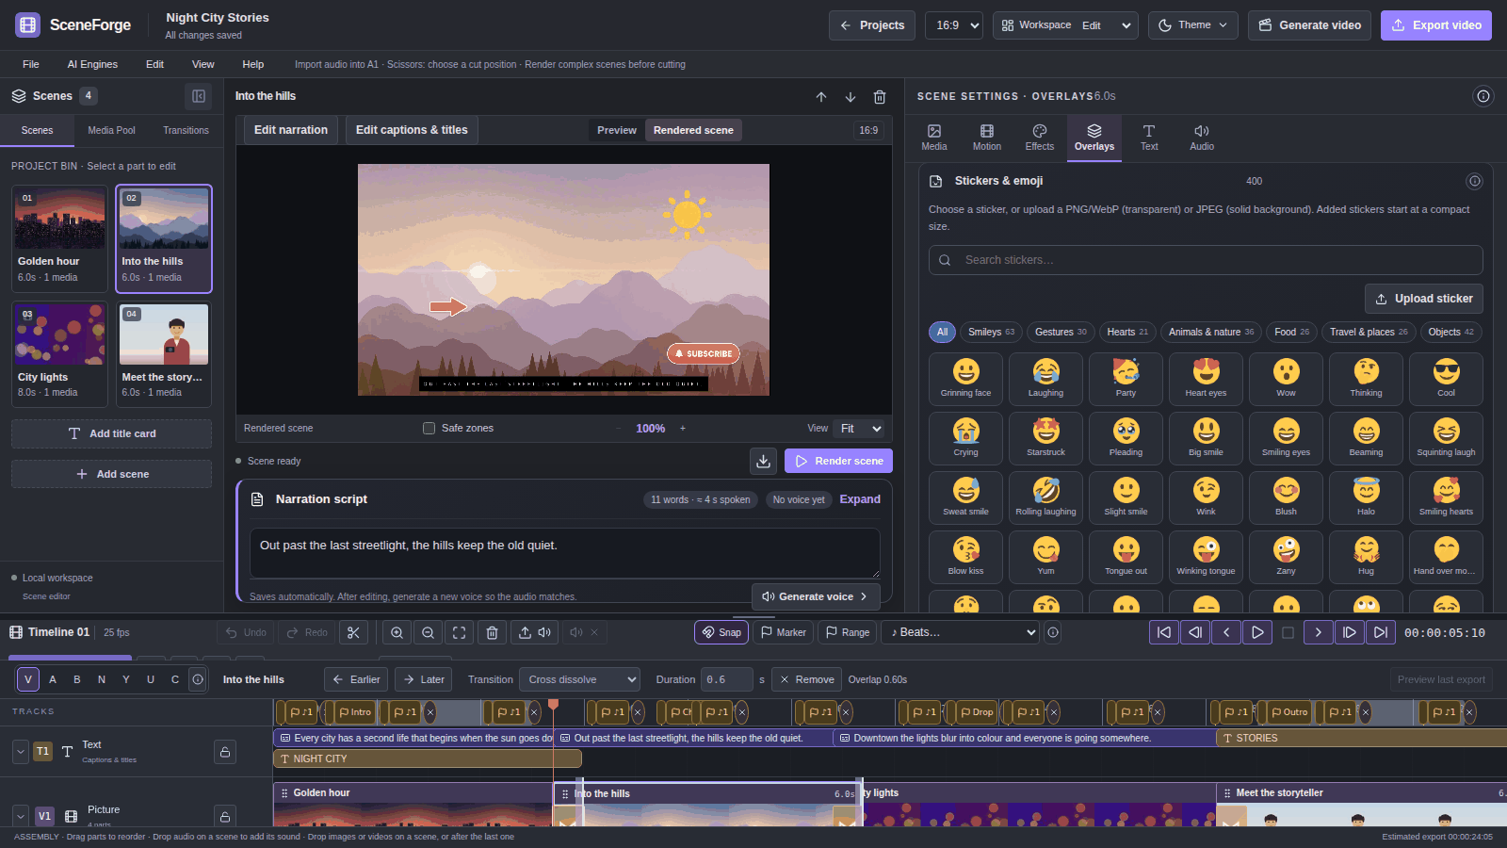Click the Export video button
The width and height of the screenshot is (1507, 848).
click(1436, 25)
